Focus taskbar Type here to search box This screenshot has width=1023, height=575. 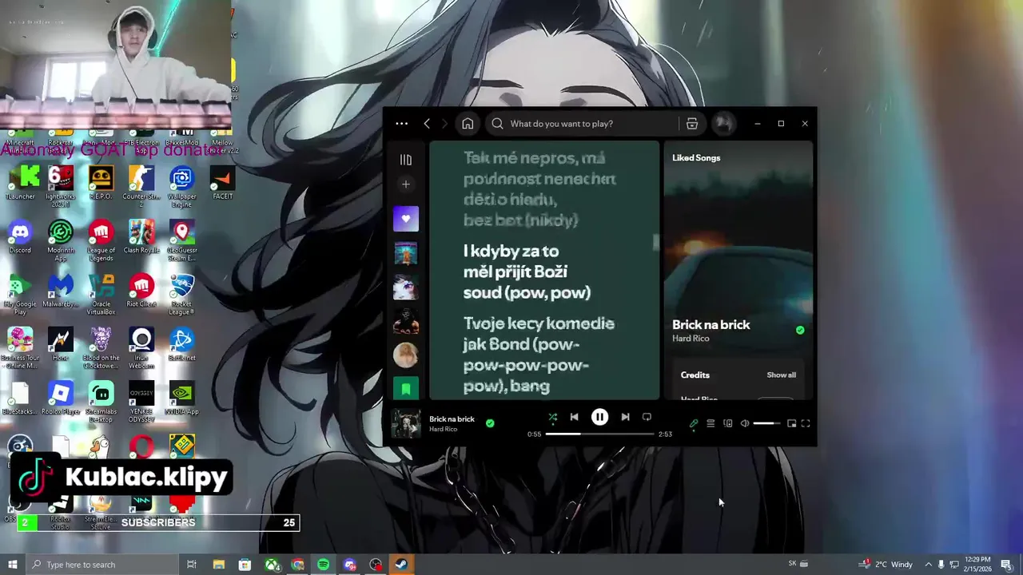click(x=102, y=565)
